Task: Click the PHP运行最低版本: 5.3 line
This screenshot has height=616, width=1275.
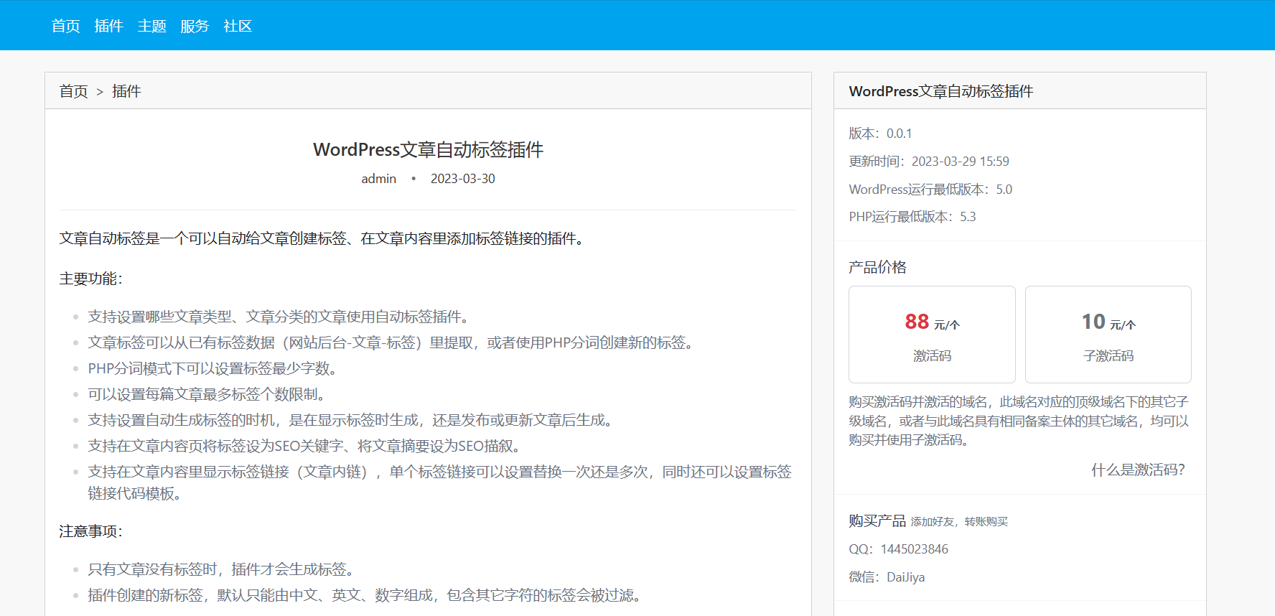Action: [x=912, y=217]
